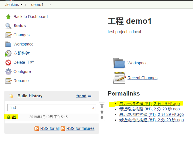This screenshot has width=193, height=143.
Task: Click the Status magnifying glass icon
Action: point(8,26)
